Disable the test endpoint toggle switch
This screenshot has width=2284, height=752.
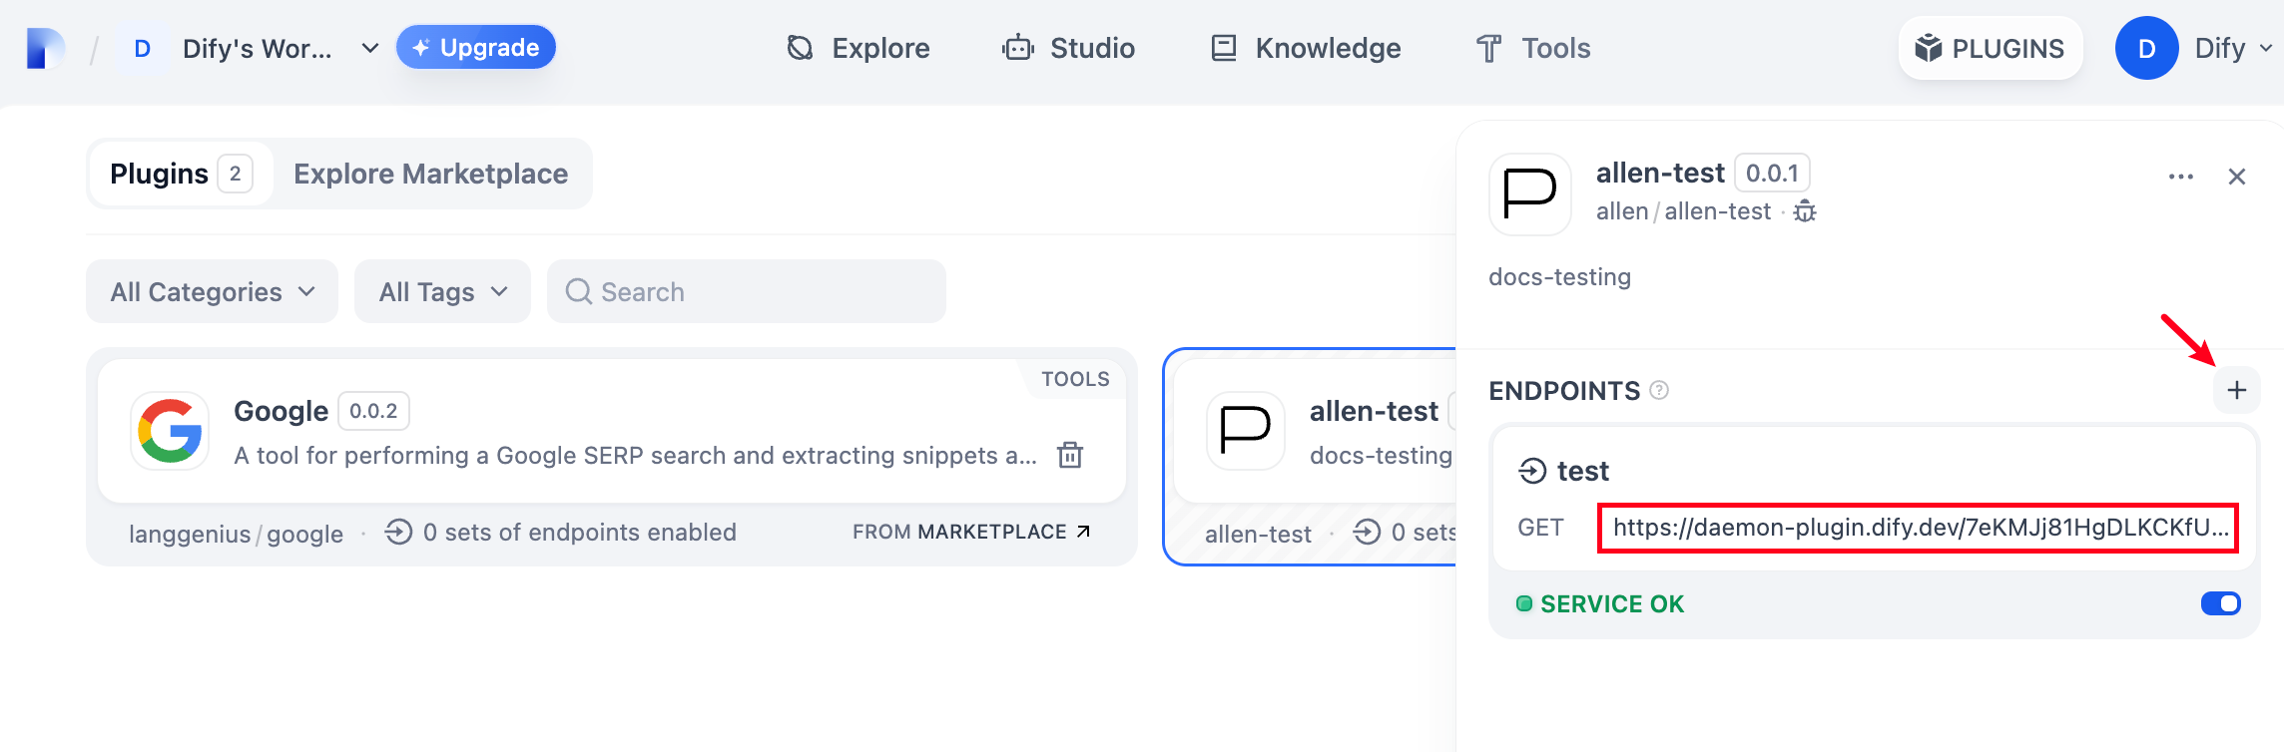pos(2220,603)
